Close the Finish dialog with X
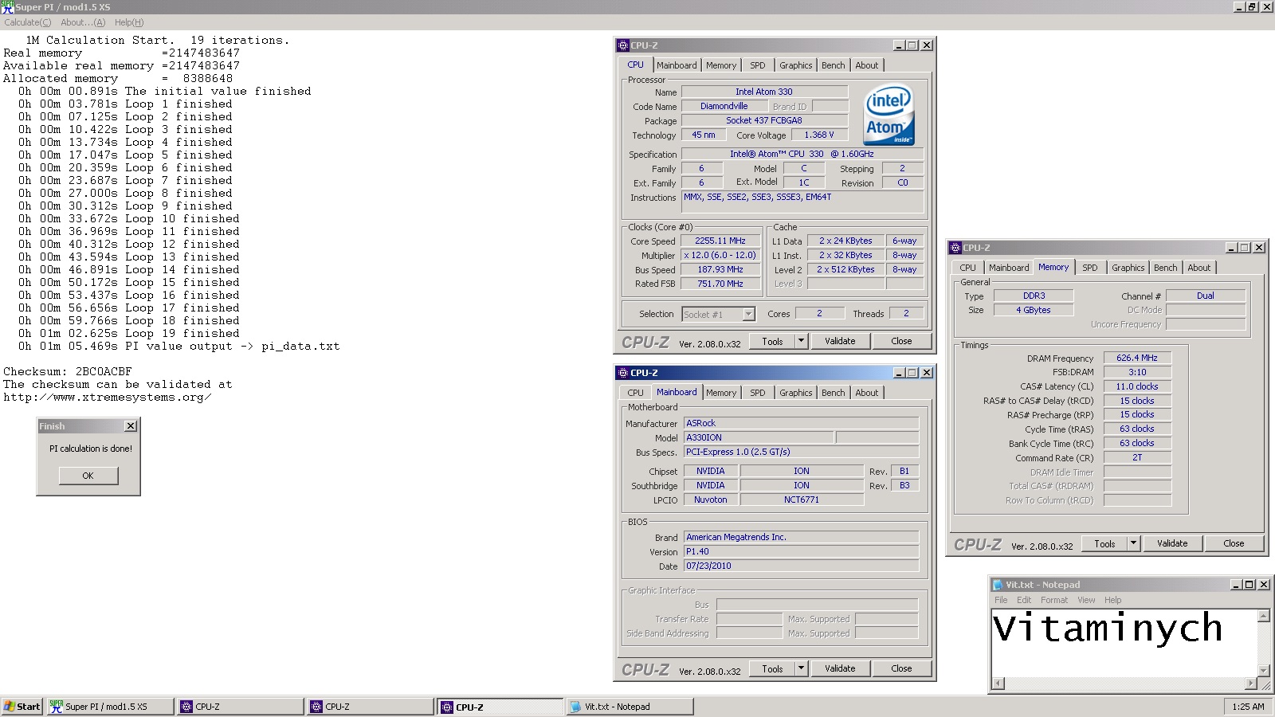The width and height of the screenshot is (1275, 717). tap(131, 426)
